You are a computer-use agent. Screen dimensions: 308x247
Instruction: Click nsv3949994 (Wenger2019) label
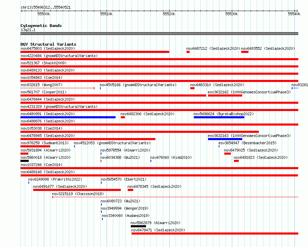click(125, 208)
